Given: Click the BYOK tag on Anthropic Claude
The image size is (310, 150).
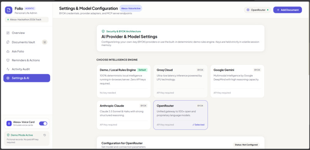Looking at the screenshot, I should click(143, 105).
